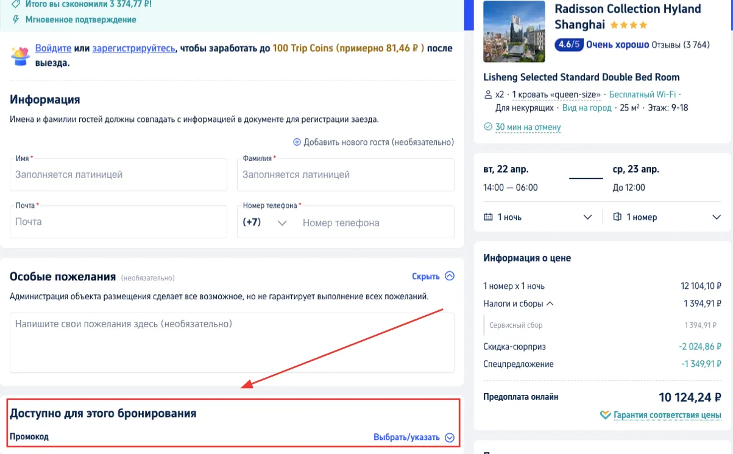Click the Radisson hotel photo thumbnail

pos(514,32)
